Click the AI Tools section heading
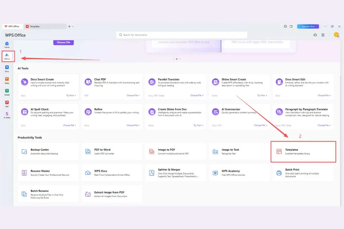The image size is (344, 229). click(x=23, y=68)
